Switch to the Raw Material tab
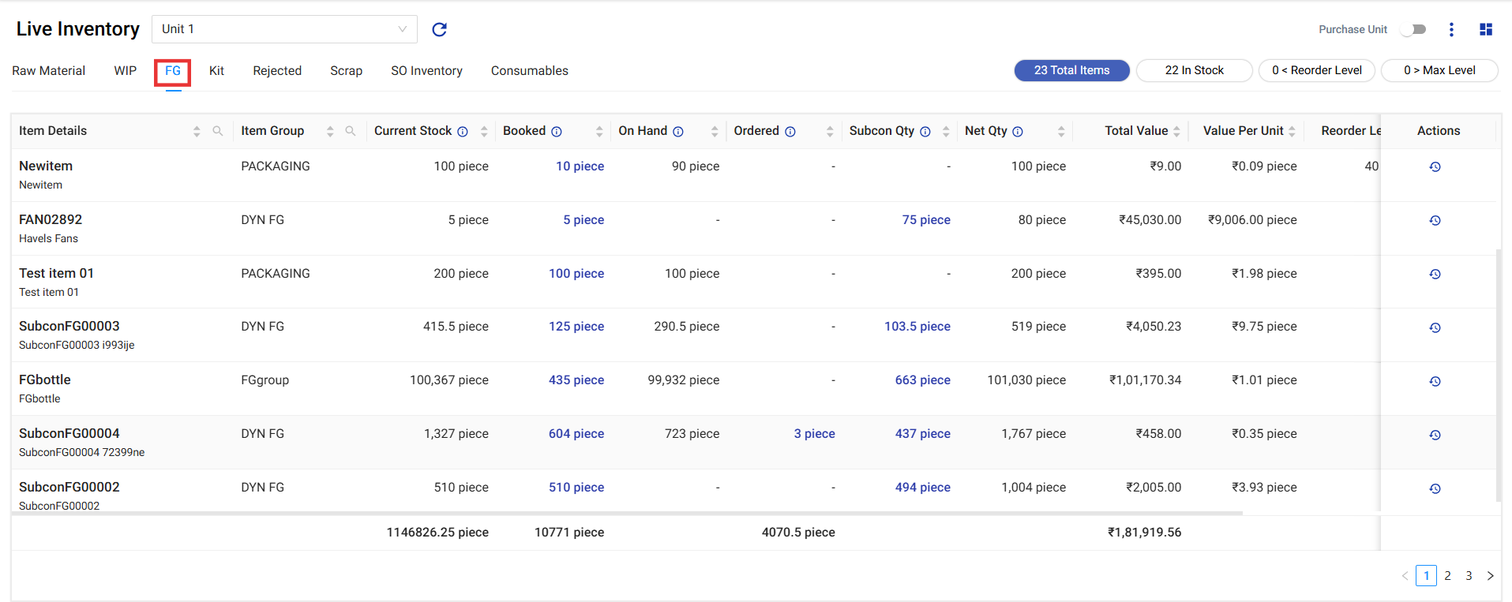 tap(48, 71)
